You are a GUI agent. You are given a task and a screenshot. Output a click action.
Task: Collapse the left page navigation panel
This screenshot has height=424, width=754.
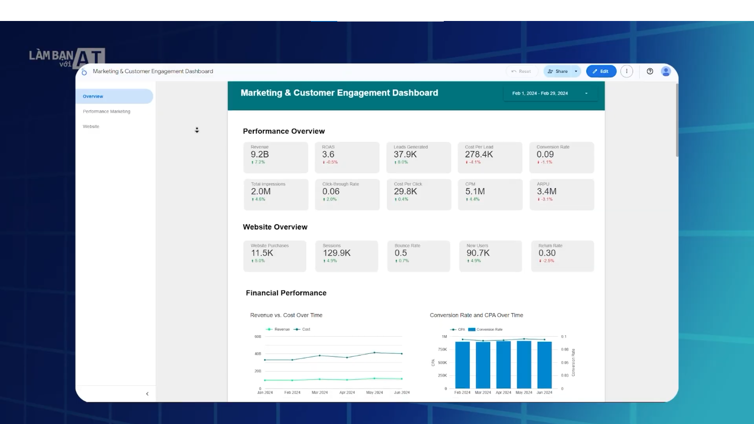pos(147,394)
